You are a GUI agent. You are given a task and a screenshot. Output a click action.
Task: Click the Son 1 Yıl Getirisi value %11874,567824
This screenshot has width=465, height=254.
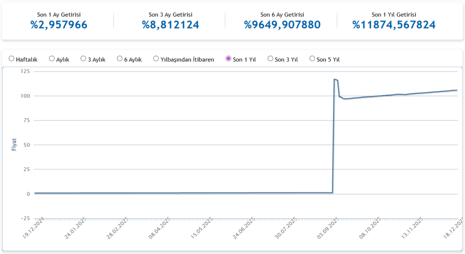[394, 24]
